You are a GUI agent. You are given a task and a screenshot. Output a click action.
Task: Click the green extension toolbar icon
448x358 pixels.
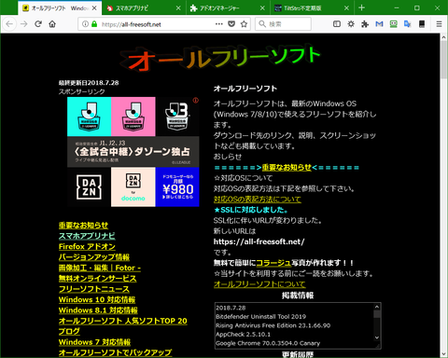coord(394,24)
